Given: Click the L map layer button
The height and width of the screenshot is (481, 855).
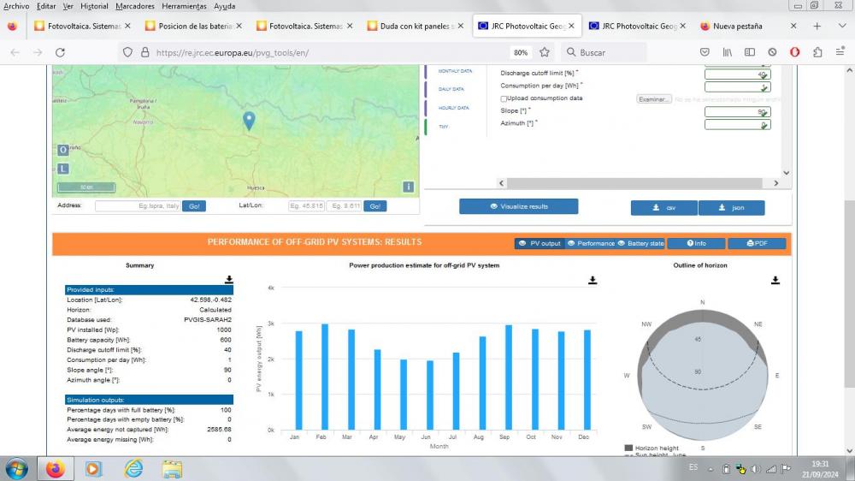Looking at the screenshot, I should (63, 169).
